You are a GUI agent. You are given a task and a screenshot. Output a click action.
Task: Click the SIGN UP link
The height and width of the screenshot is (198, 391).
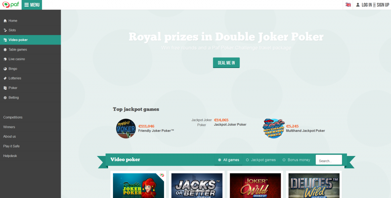[x=383, y=5]
